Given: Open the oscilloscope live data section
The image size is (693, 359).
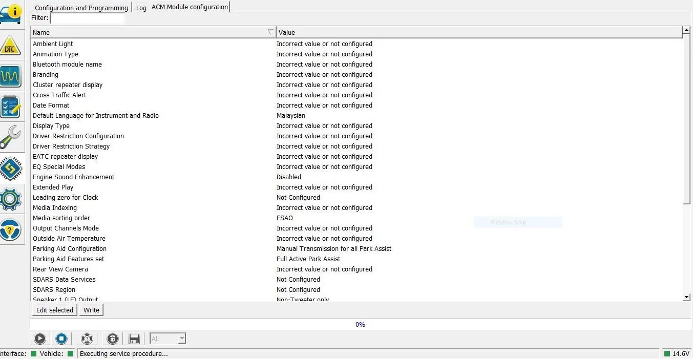Looking at the screenshot, I should (11, 77).
